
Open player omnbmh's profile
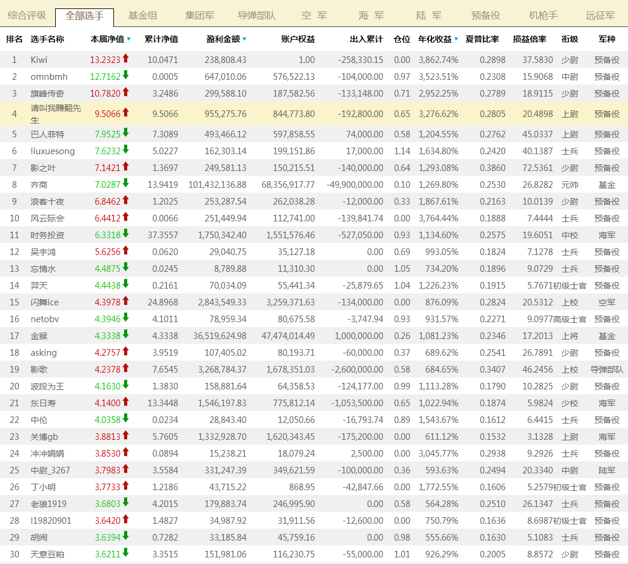49,77
